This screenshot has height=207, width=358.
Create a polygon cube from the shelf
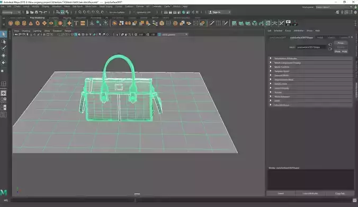tap(17, 23)
